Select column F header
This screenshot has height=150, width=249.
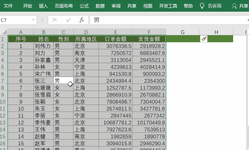(149, 32)
